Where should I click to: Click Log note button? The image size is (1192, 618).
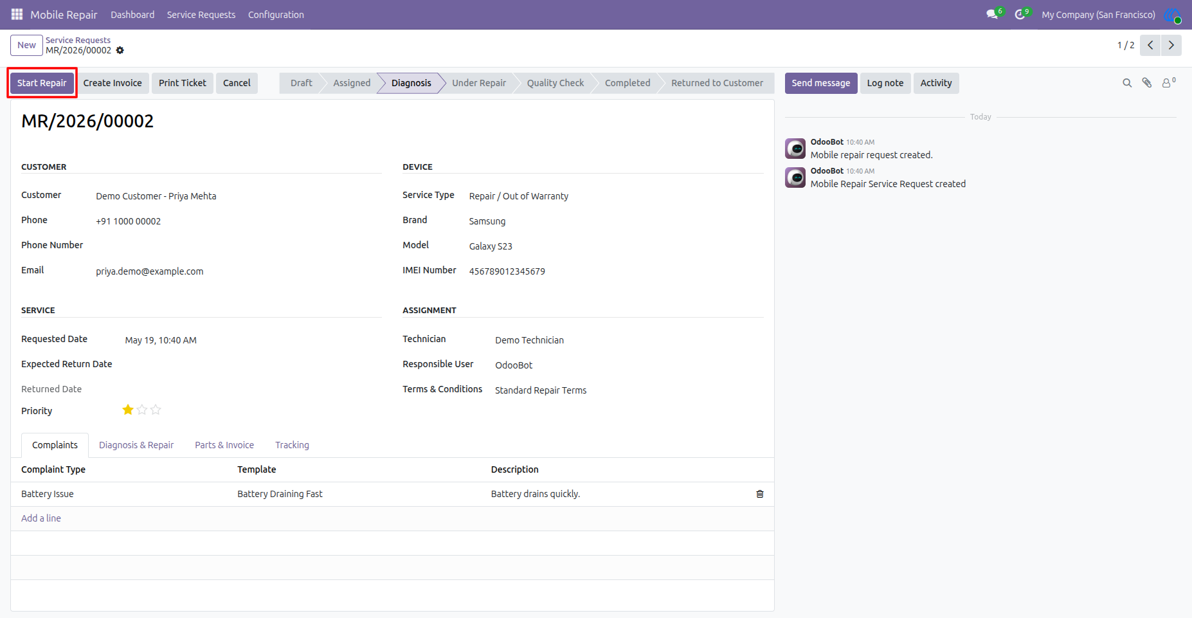(x=885, y=83)
